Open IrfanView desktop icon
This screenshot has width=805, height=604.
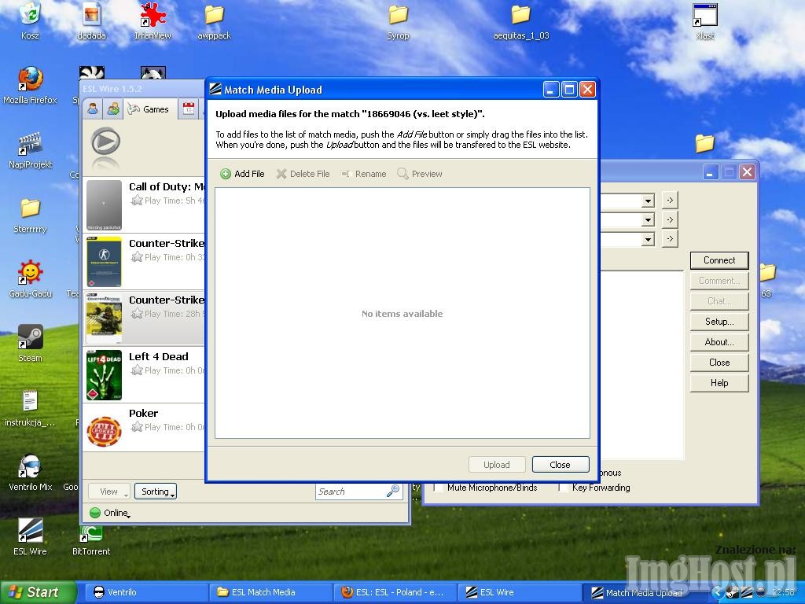click(153, 21)
